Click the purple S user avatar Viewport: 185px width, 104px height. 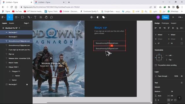tap(158, 17)
